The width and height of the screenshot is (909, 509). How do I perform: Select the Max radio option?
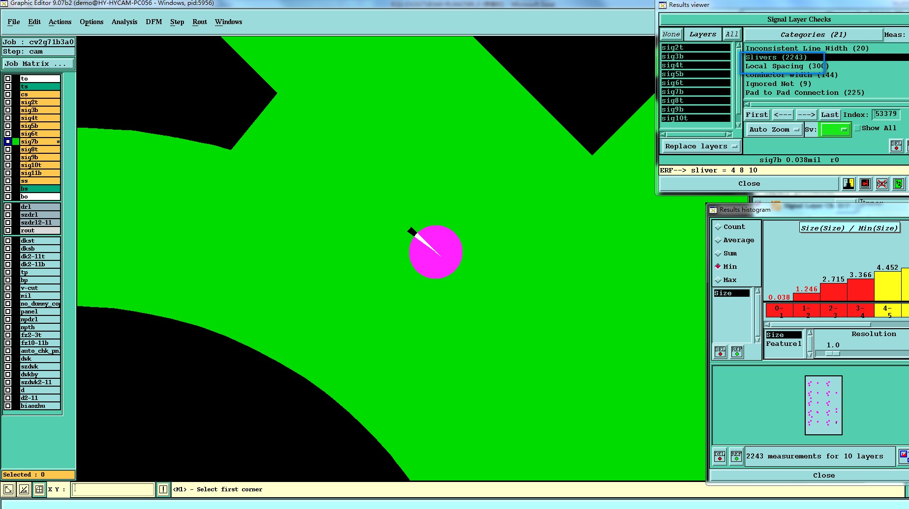(x=718, y=280)
